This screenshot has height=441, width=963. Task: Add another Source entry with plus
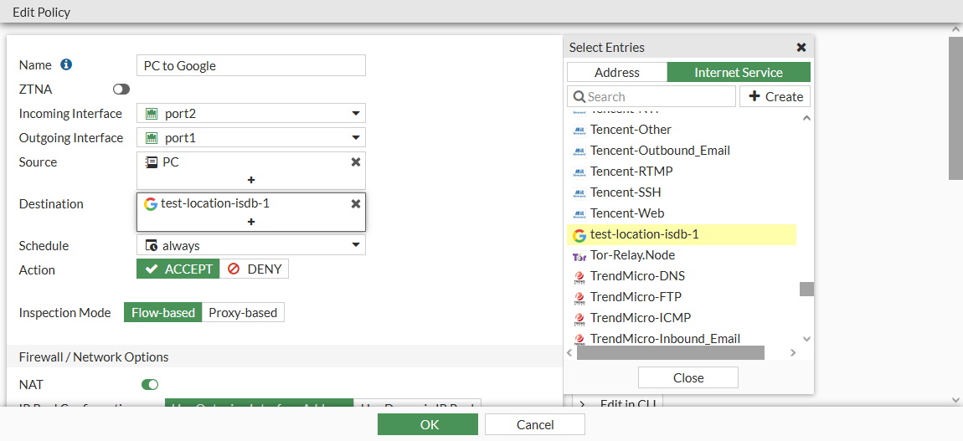coord(251,180)
